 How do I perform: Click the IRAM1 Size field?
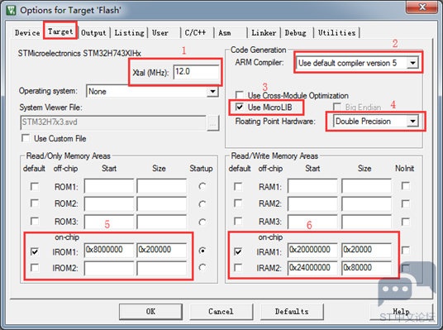tap(366, 250)
